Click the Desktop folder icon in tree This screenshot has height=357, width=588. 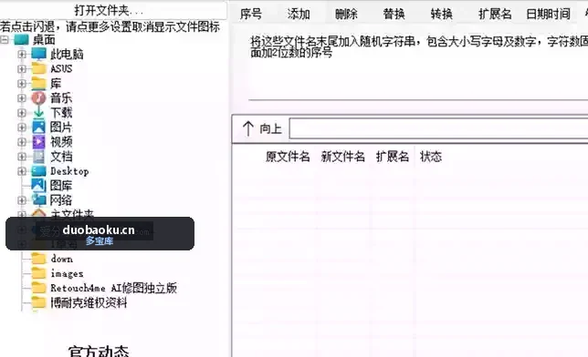[38, 171]
